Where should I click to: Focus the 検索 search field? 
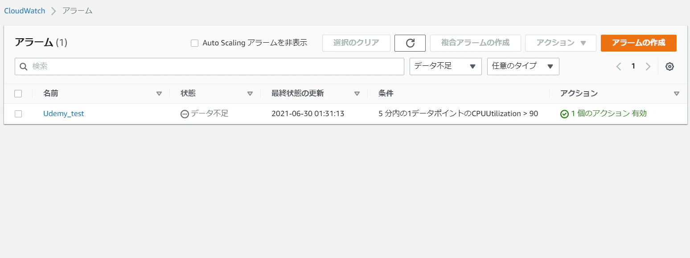[209, 66]
